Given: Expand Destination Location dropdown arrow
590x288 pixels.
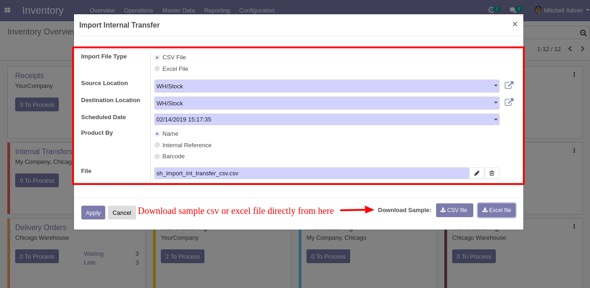Looking at the screenshot, I should (496, 103).
